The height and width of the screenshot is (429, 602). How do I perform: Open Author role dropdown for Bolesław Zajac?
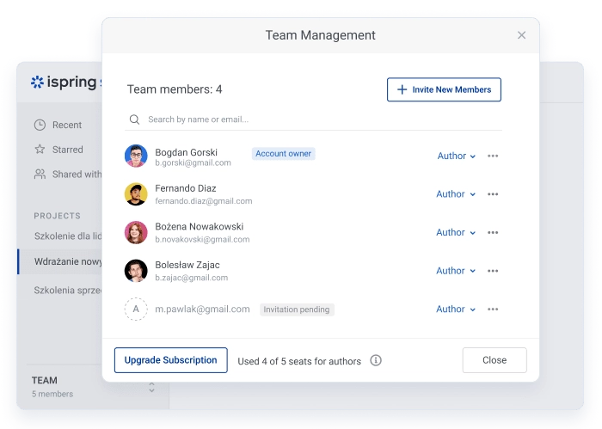pos(456,271)
